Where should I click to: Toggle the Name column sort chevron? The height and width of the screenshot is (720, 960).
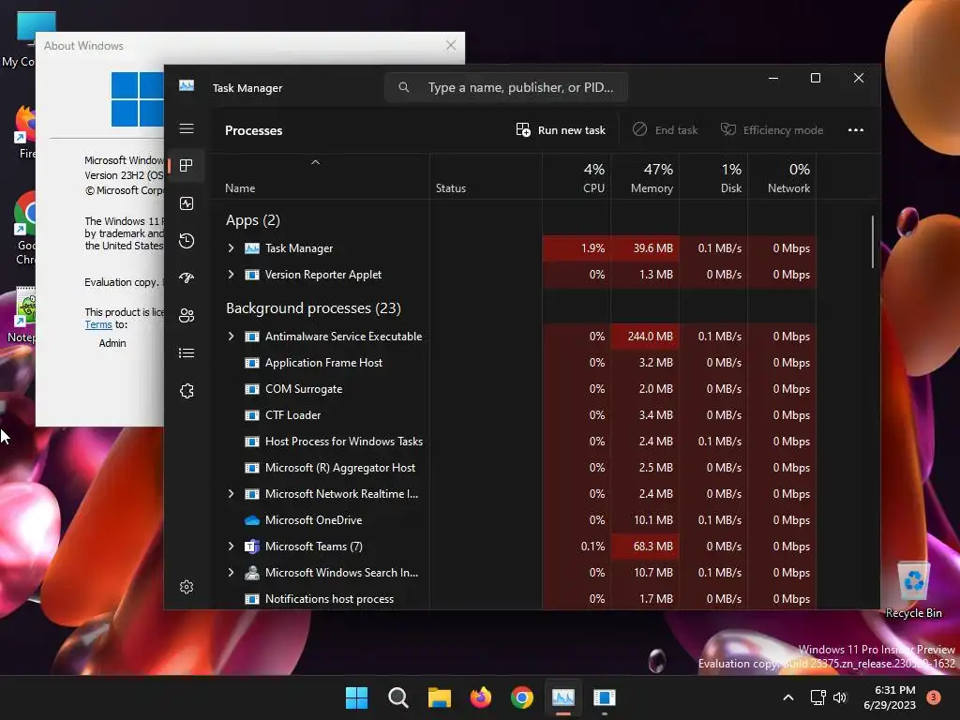pos(315,162)
